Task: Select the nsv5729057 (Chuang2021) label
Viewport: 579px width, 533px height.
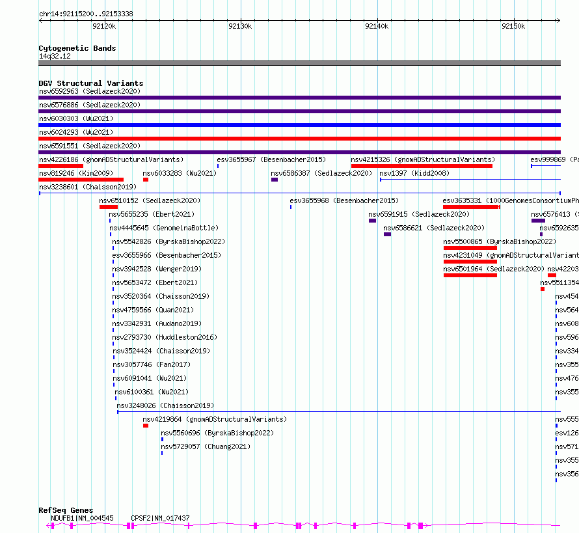Action: (x=206, y=446)
